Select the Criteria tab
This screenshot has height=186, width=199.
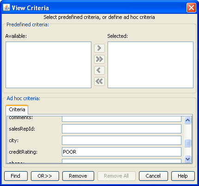click(x=17, y=109)
